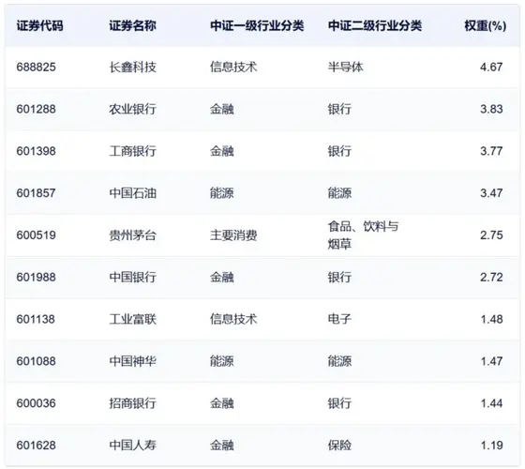The width and height of the screenshot is (525, 469).
Task: Select security code 601857
Action: (37, 193)
